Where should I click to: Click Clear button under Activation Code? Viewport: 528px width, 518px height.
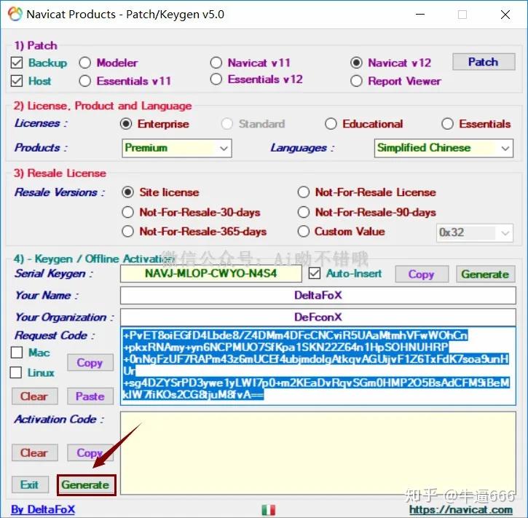point(35,452)
